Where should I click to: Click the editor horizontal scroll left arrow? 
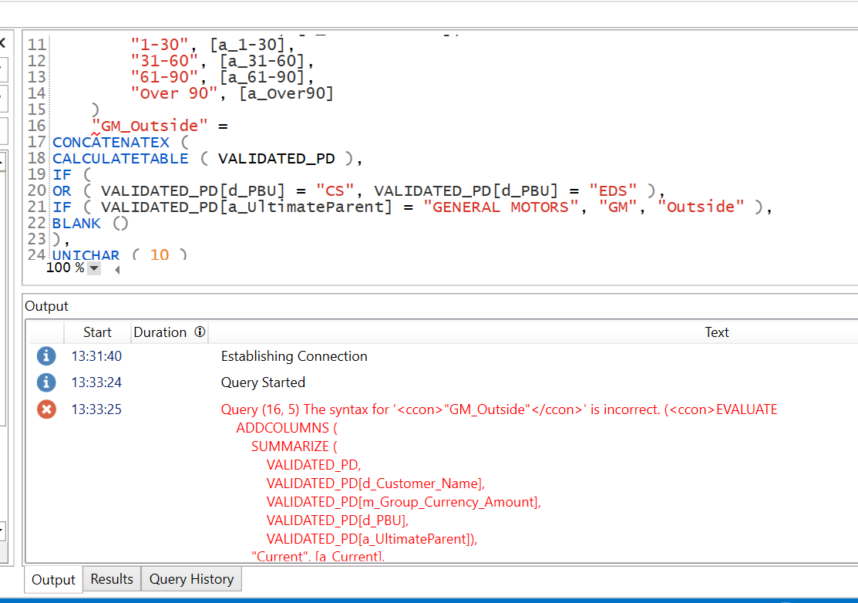point(117,269)
